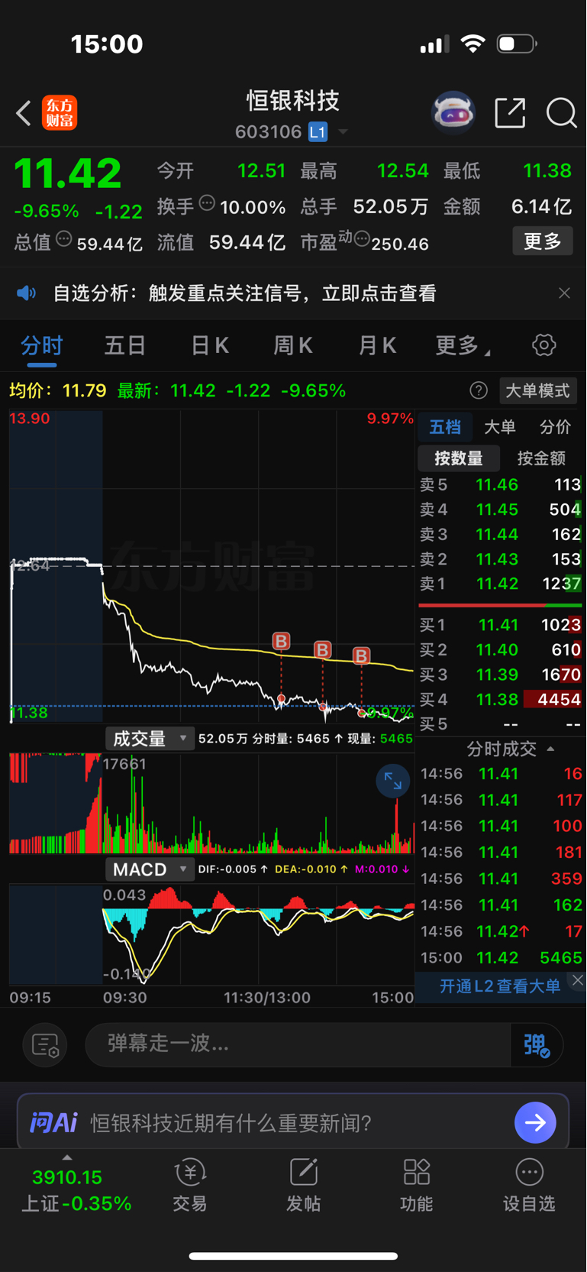This screenshot has height=1272, width=587.
Task: Tap the speaker announcement icon
Action: pos(27,293)
